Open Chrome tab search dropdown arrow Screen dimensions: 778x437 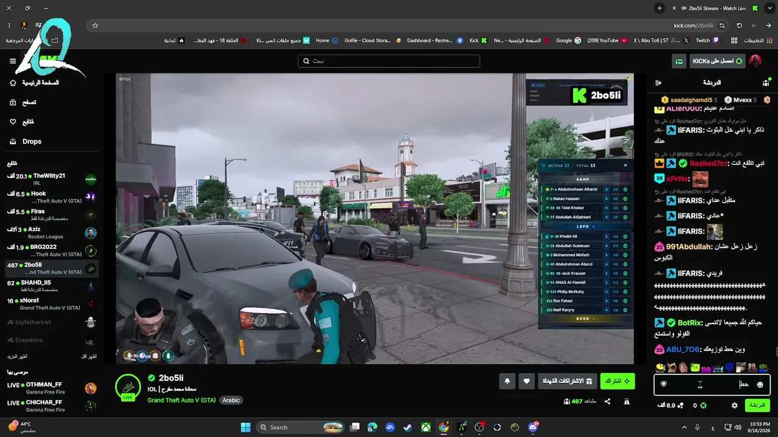coord(768,8)
